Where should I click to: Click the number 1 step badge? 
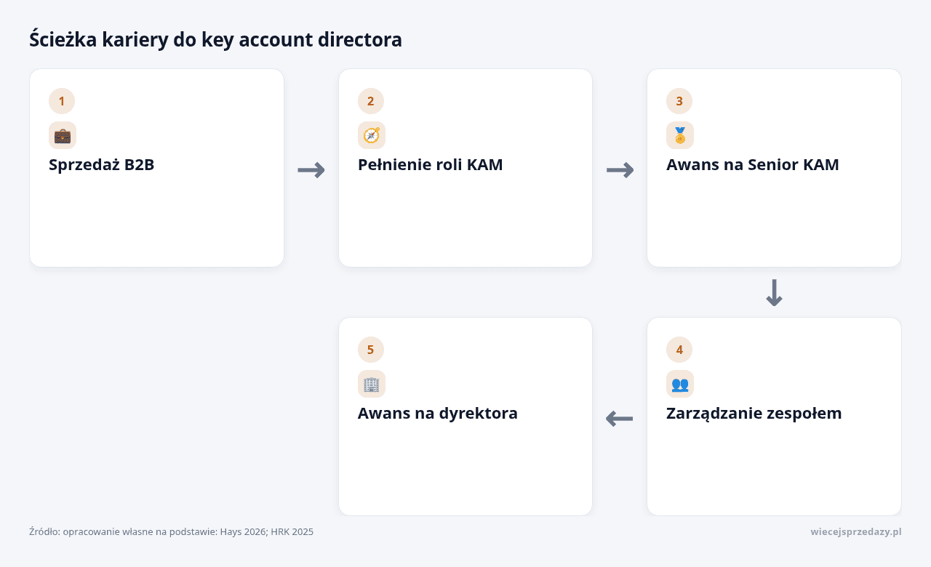tap(62, 101)
